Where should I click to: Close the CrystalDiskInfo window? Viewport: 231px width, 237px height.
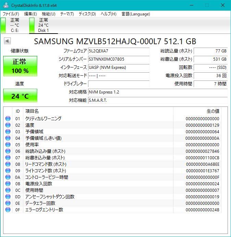(x=223, y=5)
